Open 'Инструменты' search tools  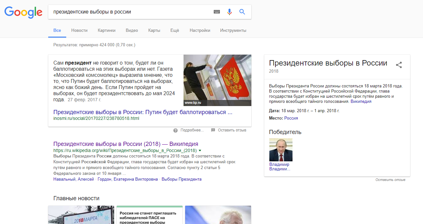(233, 31)
